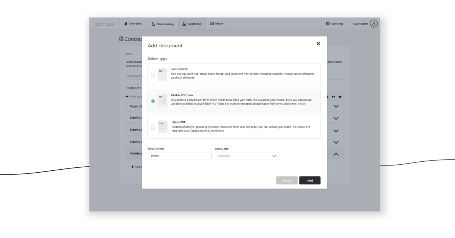Go to the Inbox tab
The image size is (455, 238).
pyautogui.click(x=217, y=23)
